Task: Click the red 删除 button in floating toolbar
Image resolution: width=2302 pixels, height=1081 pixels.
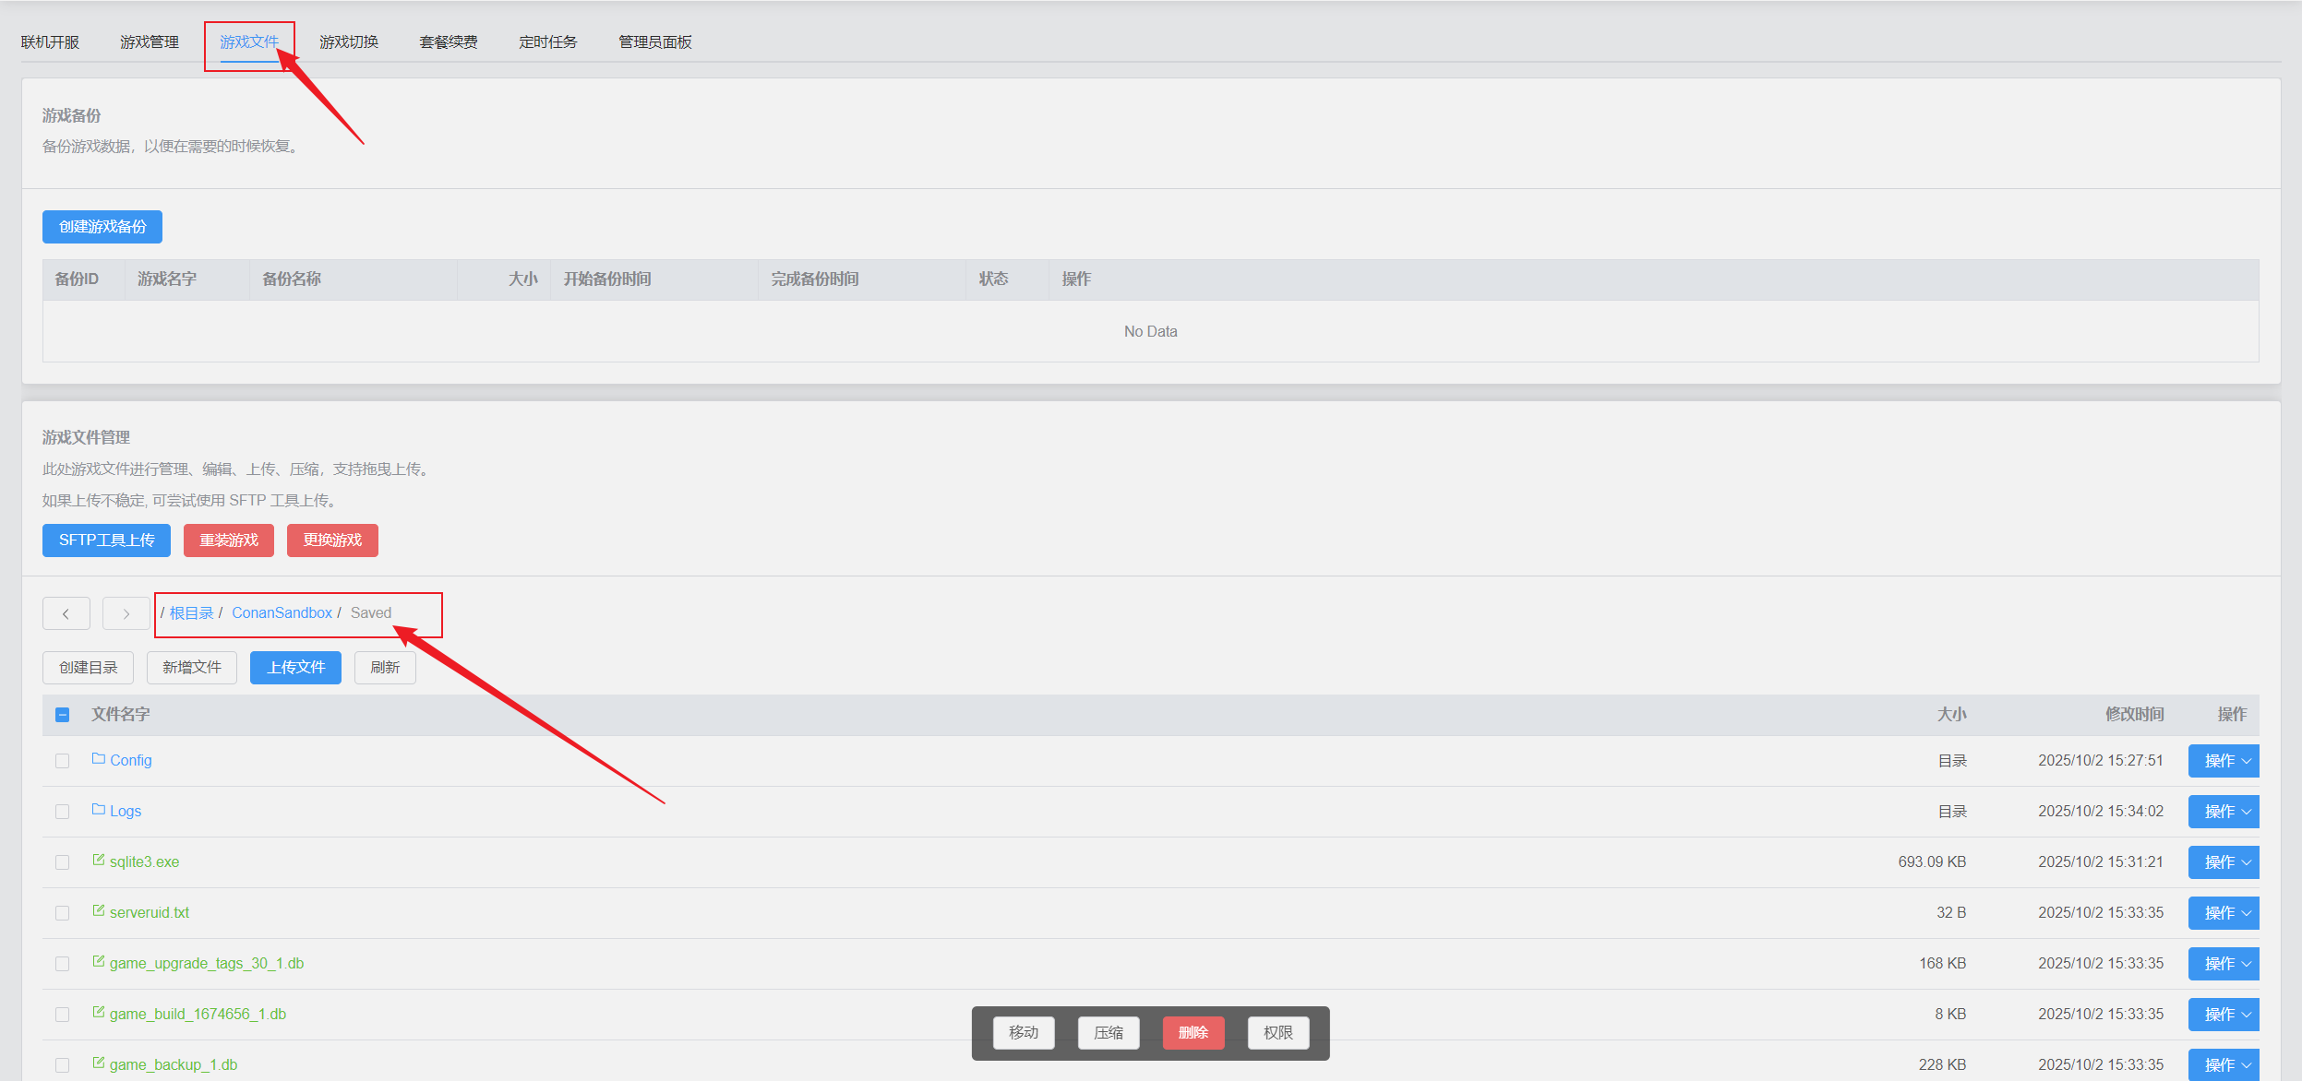Action: coord(1193,1033)
